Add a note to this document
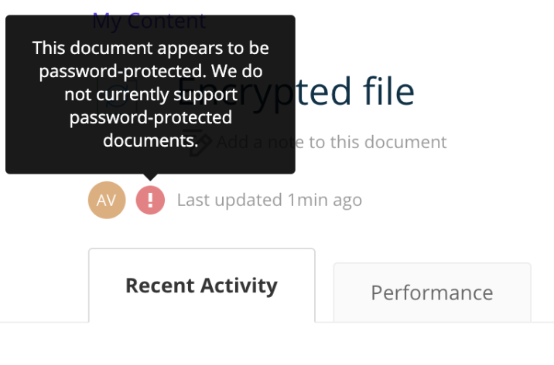Screen dimensions: 554x365 click(x=331, y=142)
